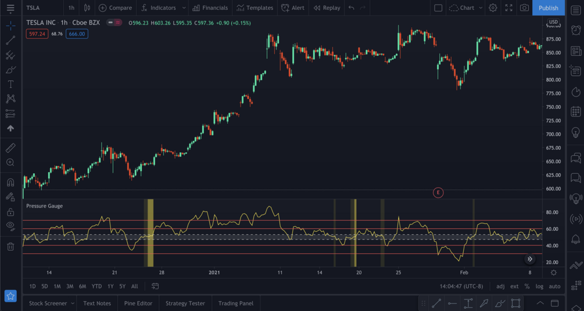
Task: Toggle percent scale
Action: (x=527, y=287)
